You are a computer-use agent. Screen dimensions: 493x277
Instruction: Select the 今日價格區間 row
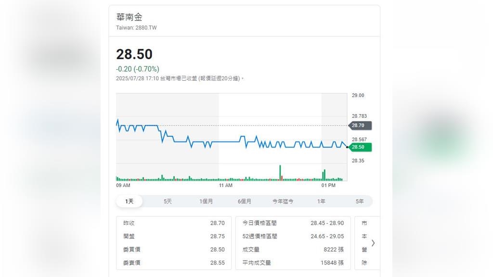pyautogui.click(x=293, y=223)
